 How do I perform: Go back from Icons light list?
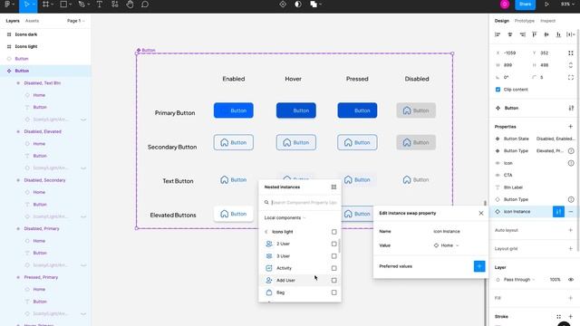266,232
